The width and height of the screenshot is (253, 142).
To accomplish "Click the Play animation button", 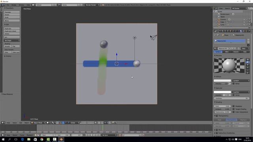I will click(94, 135).
